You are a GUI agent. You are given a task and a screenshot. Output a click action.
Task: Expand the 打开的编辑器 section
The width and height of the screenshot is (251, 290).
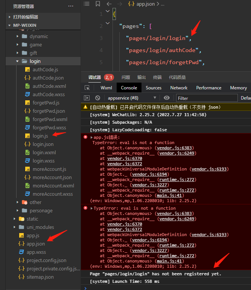pos(10,17)
